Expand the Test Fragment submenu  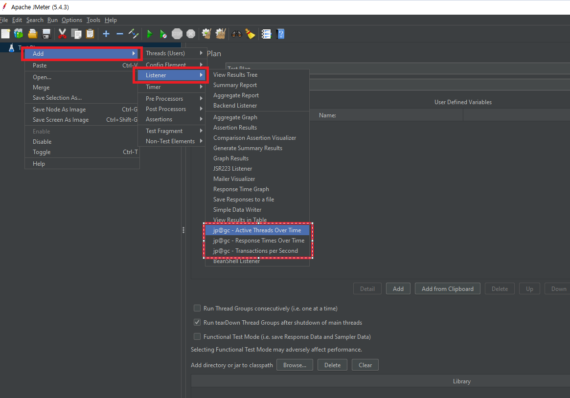(172, 131)
